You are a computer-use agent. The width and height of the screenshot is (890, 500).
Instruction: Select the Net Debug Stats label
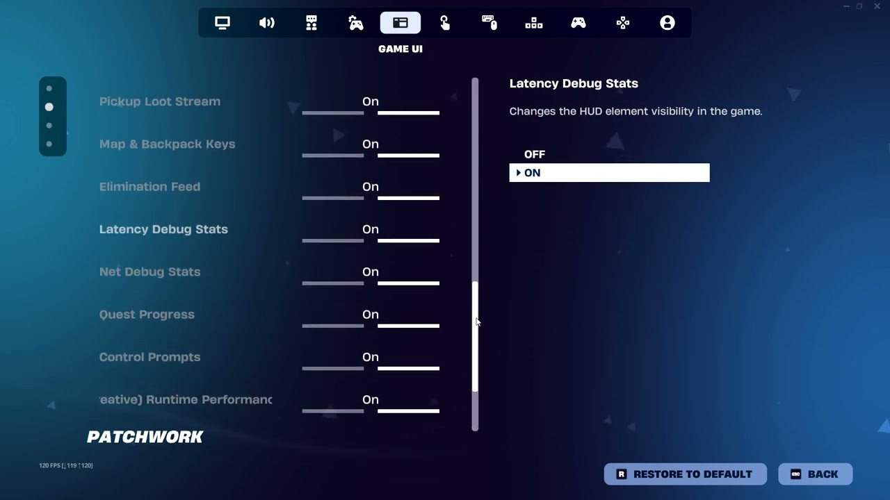[x=149, y=272]
